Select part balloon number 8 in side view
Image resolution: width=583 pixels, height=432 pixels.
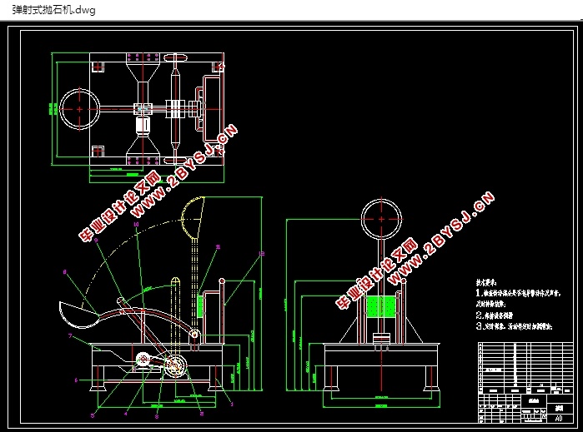[64, 271]
